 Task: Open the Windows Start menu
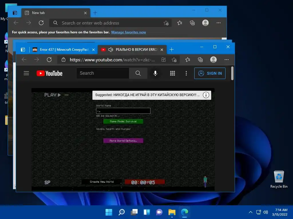click(x=109, y=212)
